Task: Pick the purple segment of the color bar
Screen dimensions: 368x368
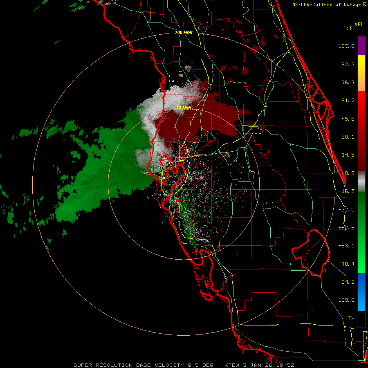Action: click(x=361, y=45)
